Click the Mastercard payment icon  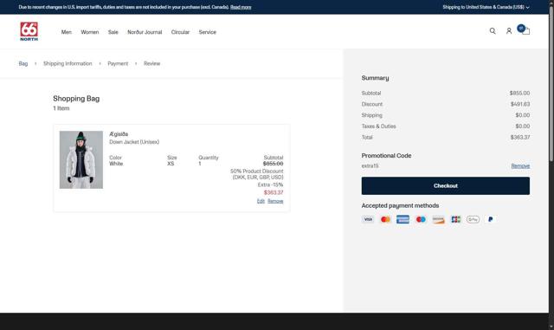[x=385, y=219]
